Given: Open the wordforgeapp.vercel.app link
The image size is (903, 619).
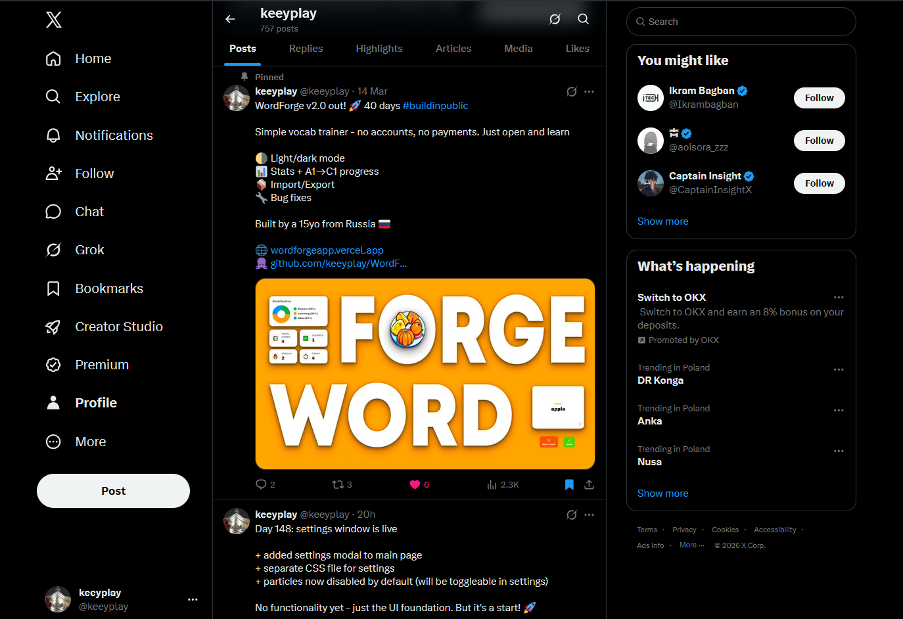Looking at the screenshot, I should [327, 250].
